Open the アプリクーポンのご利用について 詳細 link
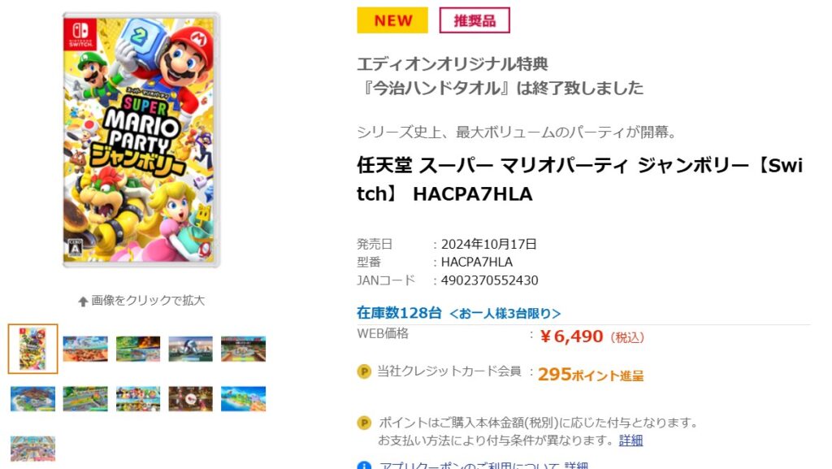The width and height of the screenshot is (832, 469). 576,465
